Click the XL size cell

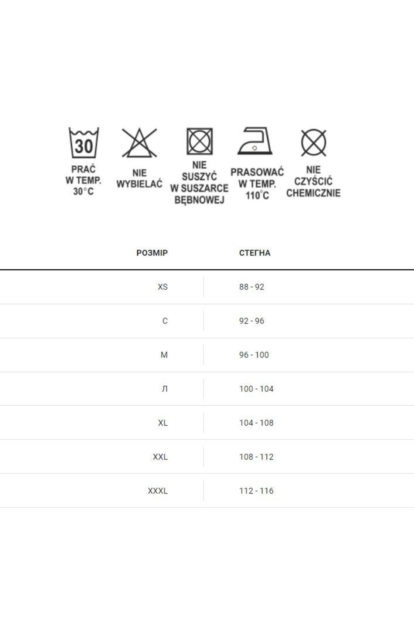(163, 423)
